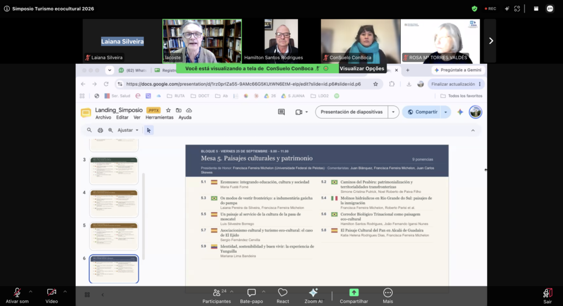Open Zoom AI companion
The height and width of the screenshot is (306, 563).
(x=313, y=293)
